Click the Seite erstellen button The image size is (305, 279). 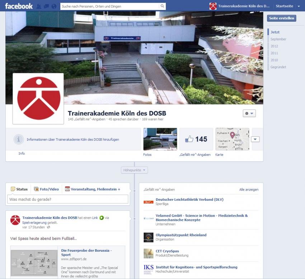click(281, 18)
